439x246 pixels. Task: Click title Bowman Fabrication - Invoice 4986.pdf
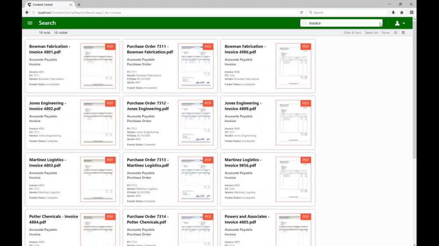(x=245, y=49)
